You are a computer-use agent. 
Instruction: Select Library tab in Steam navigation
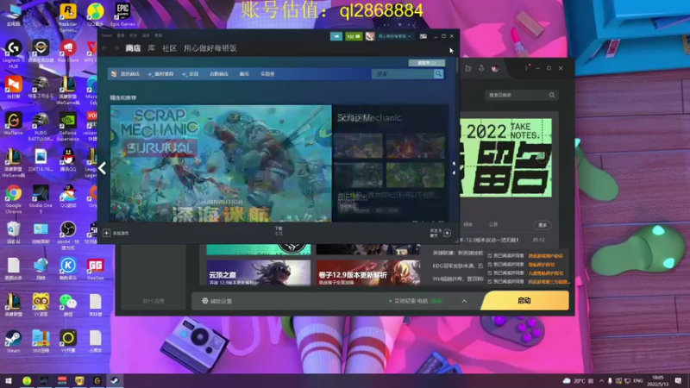point(151,48)
